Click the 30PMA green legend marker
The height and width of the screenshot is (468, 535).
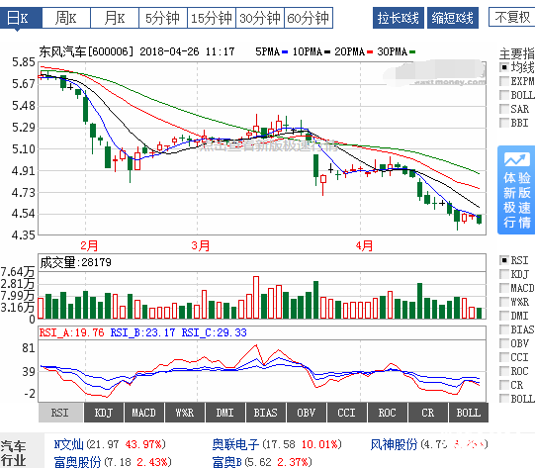(412, 52)
